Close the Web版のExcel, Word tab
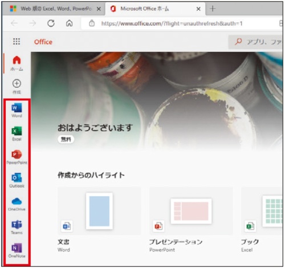This screenshot has height=268, width=285. point(99,9)
